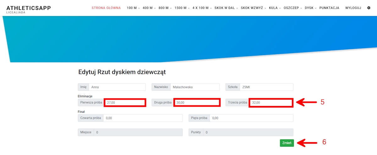Expand the 400 M dropdown menu

[149, 8]
